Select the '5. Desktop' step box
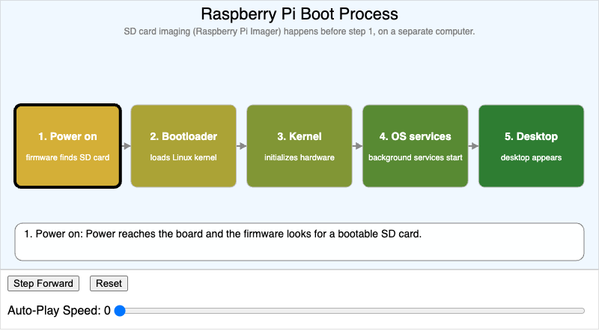 coord(531,146)
